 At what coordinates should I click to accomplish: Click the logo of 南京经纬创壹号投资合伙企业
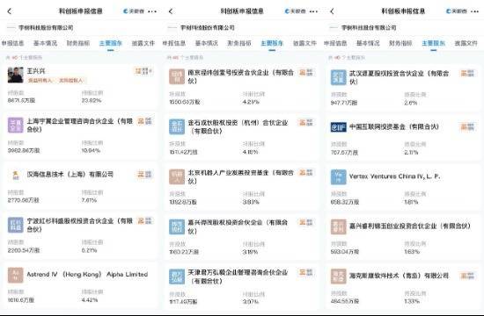pos(177,76)
